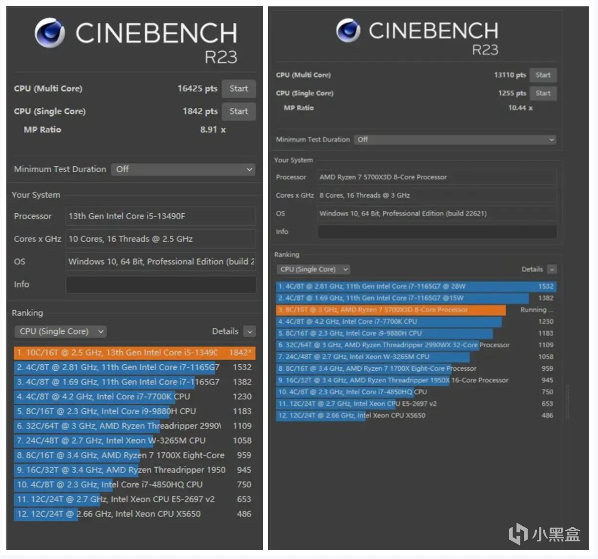Click OS field showing build 22621

coord(437,213)
